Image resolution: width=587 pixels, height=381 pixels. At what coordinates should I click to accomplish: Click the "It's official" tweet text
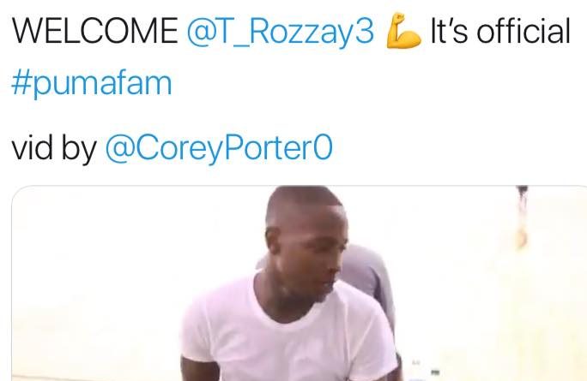[x=500, y=31]
